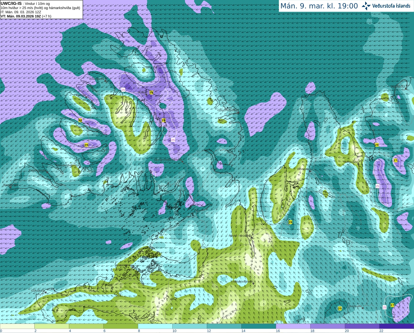Select the 4–6 m/s legend swatch

[86, 326]
